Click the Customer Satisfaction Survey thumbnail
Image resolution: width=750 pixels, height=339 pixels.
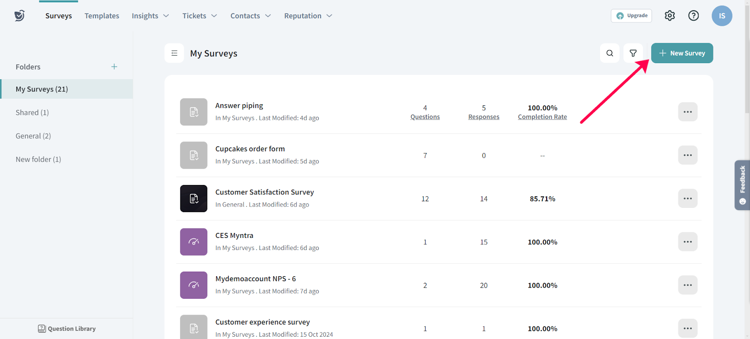(x=194, y=199)
